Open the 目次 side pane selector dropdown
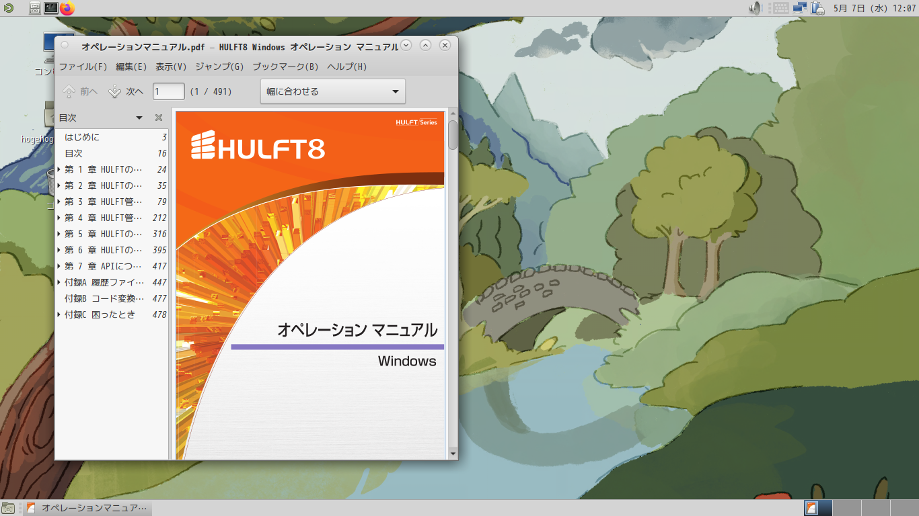The image size is (919, 516). pos(101,118)
